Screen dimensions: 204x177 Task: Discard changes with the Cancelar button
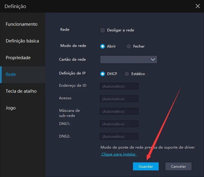click(178, 166)
